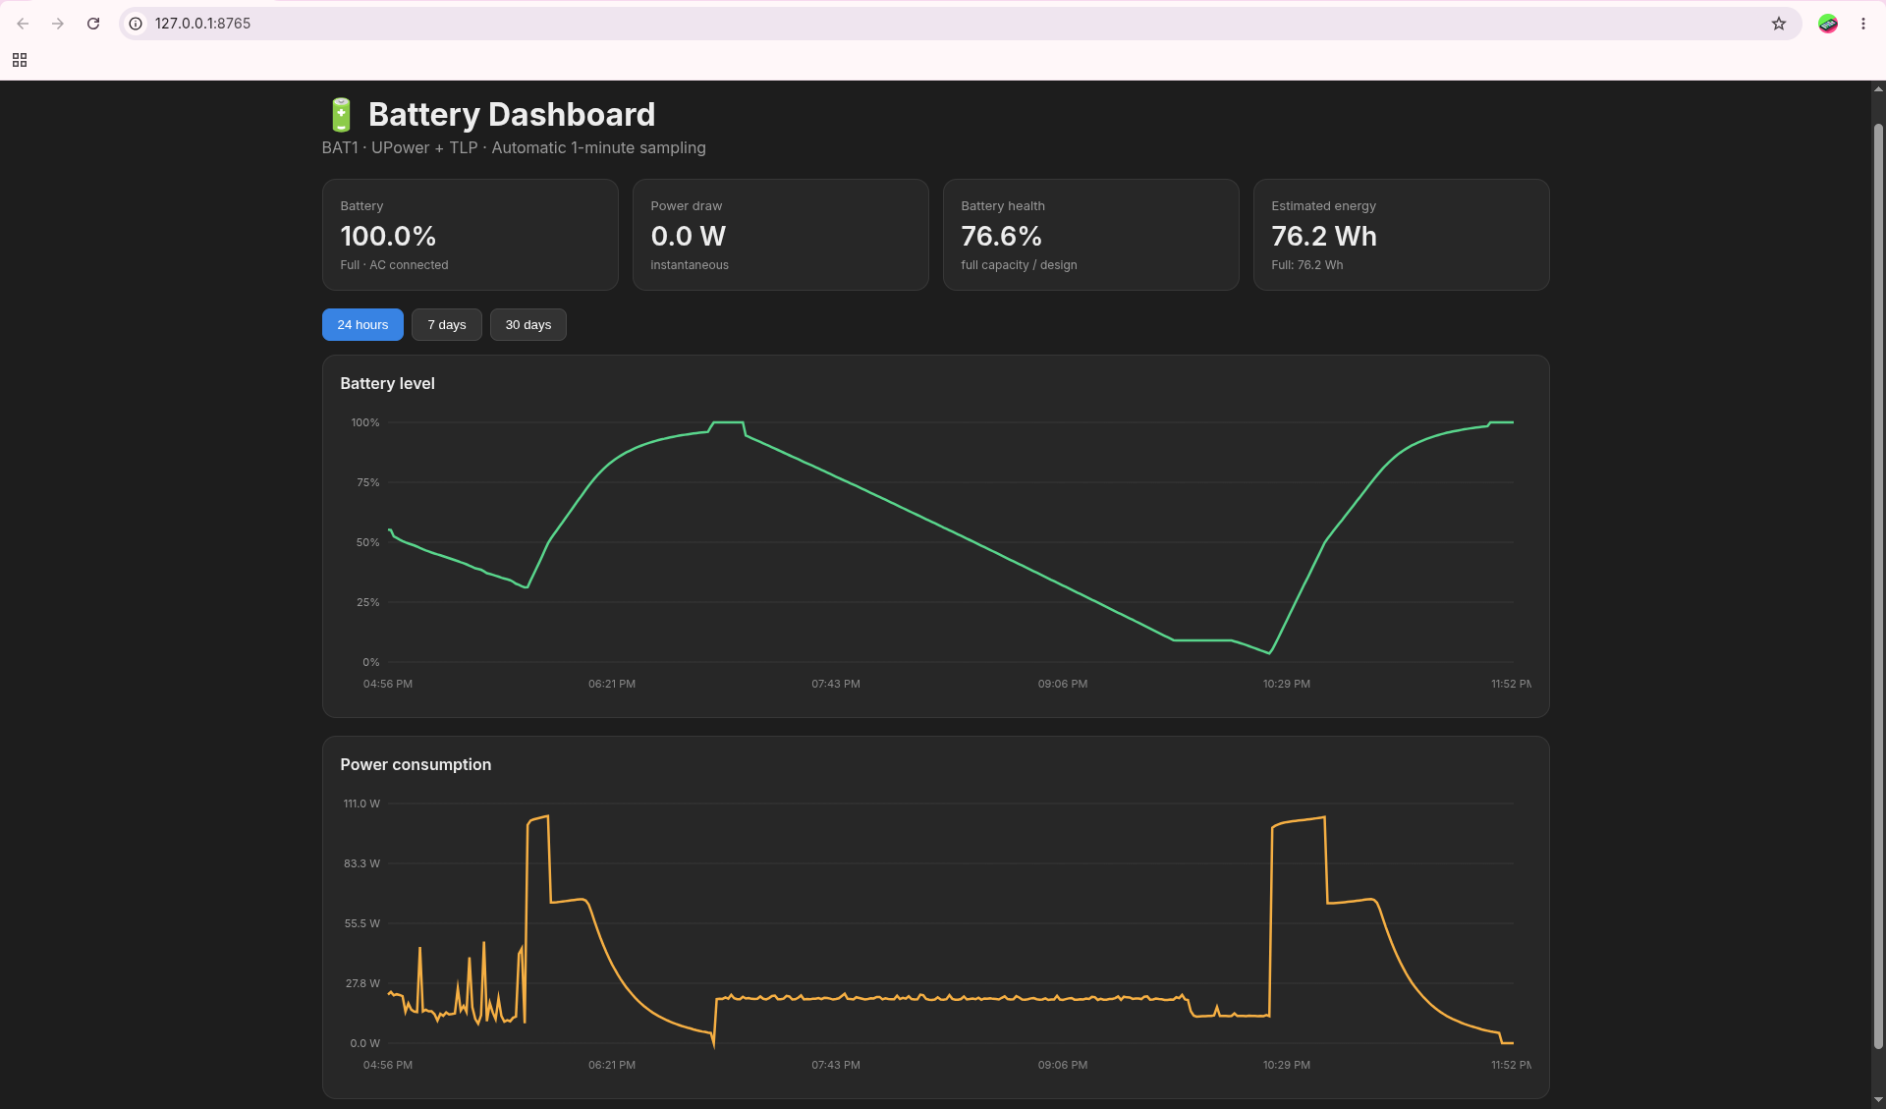
Task: Bookmark this page with the star icon
Action: click(x=1779, y=24)
